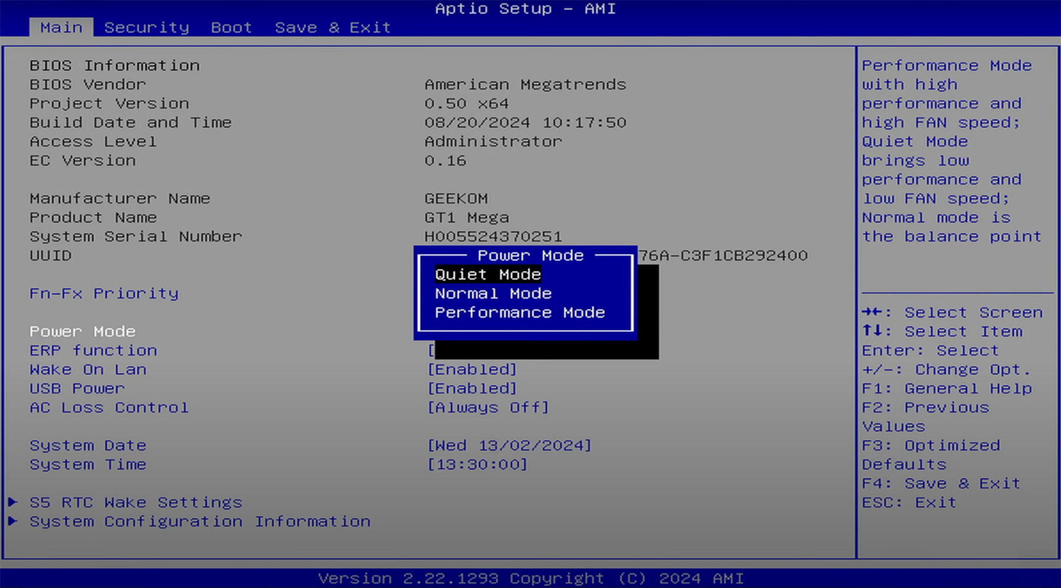Screen dimensions: 1061x588
Task: Select the USB Power setting
Action: point(77,388)
